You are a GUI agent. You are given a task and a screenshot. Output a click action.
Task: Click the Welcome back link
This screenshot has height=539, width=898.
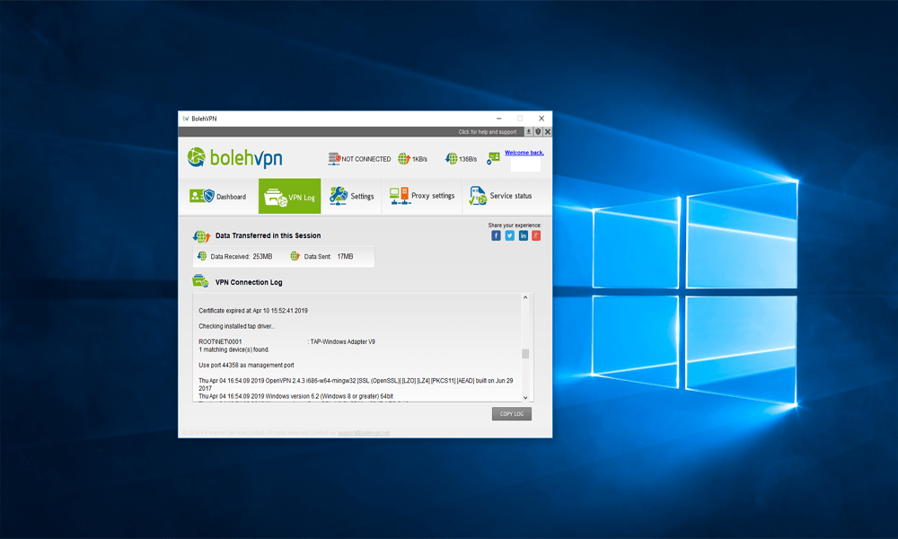524,153
